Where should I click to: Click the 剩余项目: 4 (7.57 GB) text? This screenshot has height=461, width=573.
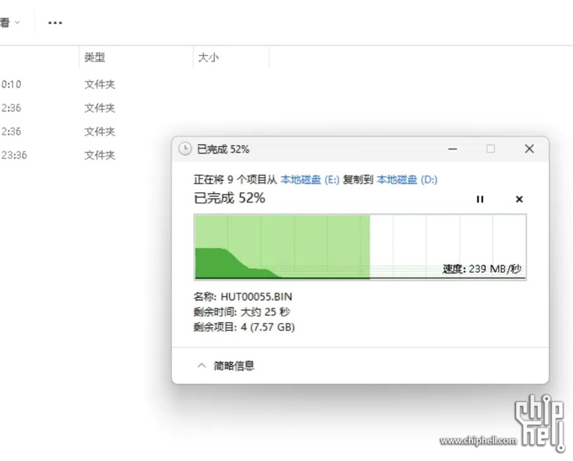coord(244,327)
